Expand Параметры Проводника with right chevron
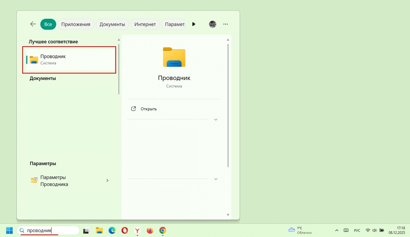The width and height of the screenshot is (410, 237). coord(107,180)
